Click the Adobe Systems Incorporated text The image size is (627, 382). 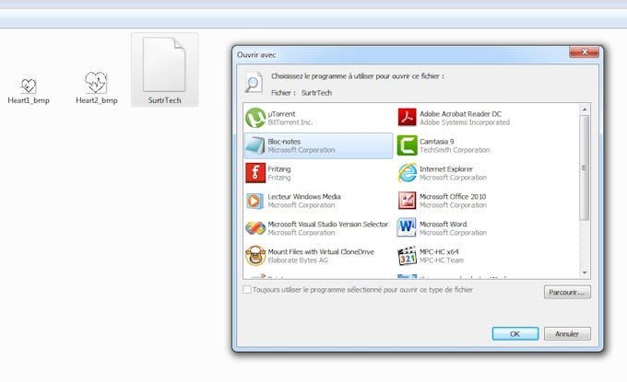pos(464,122)
